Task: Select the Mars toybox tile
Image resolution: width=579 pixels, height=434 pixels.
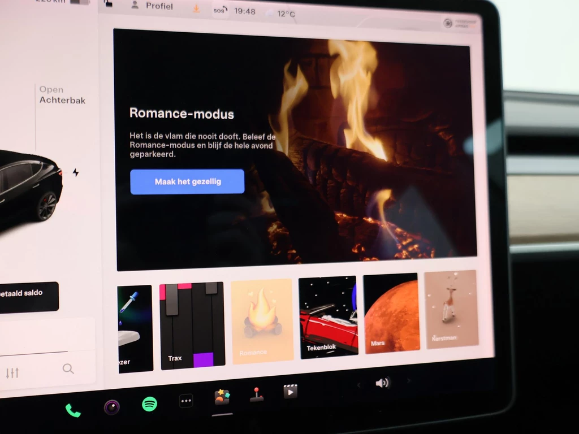Action: pos(391,313)
